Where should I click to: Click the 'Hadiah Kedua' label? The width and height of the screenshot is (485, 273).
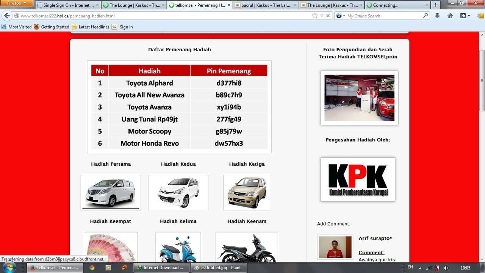[x=178, y=164]
